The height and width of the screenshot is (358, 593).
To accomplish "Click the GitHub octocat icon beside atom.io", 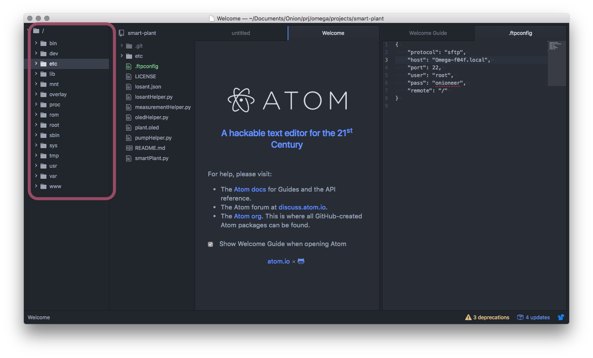I will (x=301, y=261).
